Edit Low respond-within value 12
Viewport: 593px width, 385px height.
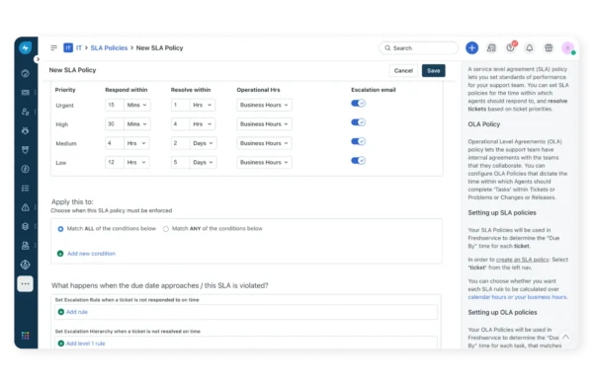[x=115, y=162]
